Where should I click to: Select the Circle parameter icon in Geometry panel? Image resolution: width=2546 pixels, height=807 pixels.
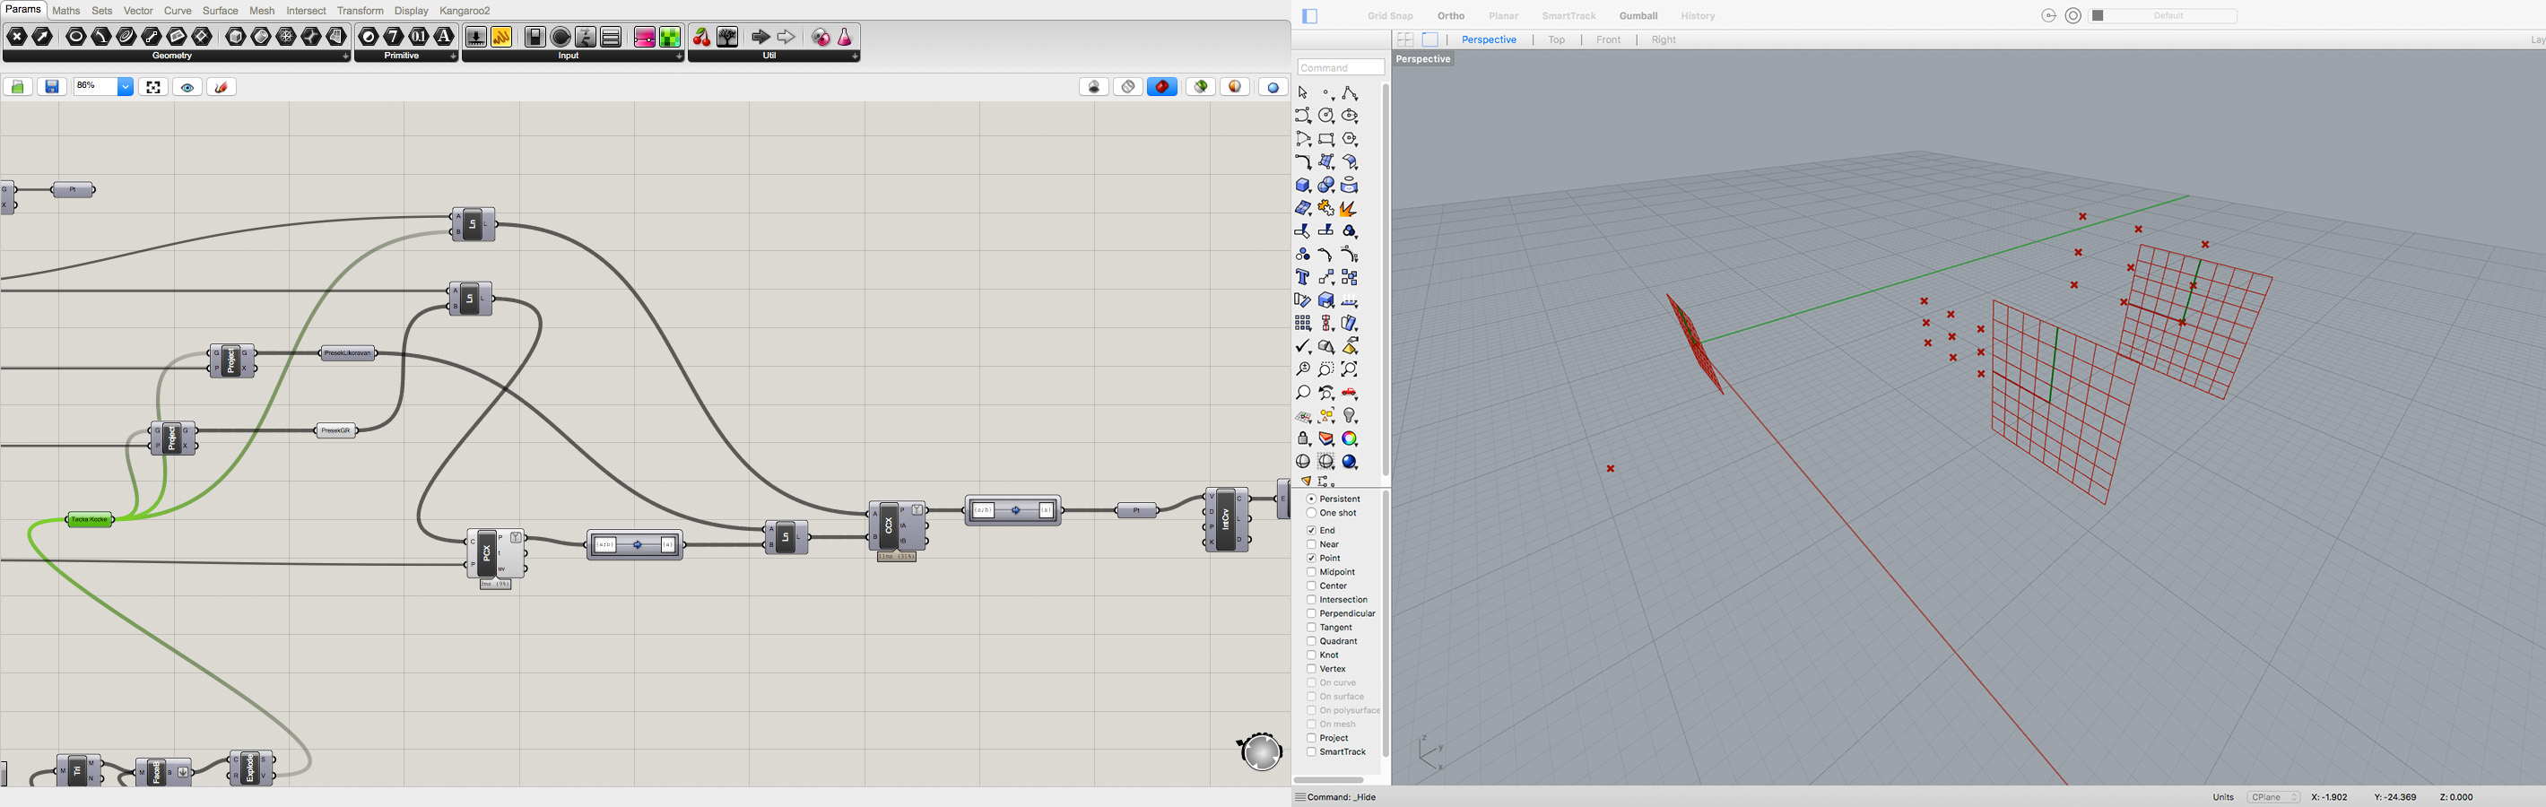[x=76, y=37]
